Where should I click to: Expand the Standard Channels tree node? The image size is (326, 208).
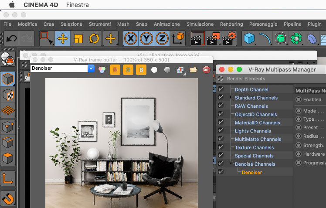[231, 97]
